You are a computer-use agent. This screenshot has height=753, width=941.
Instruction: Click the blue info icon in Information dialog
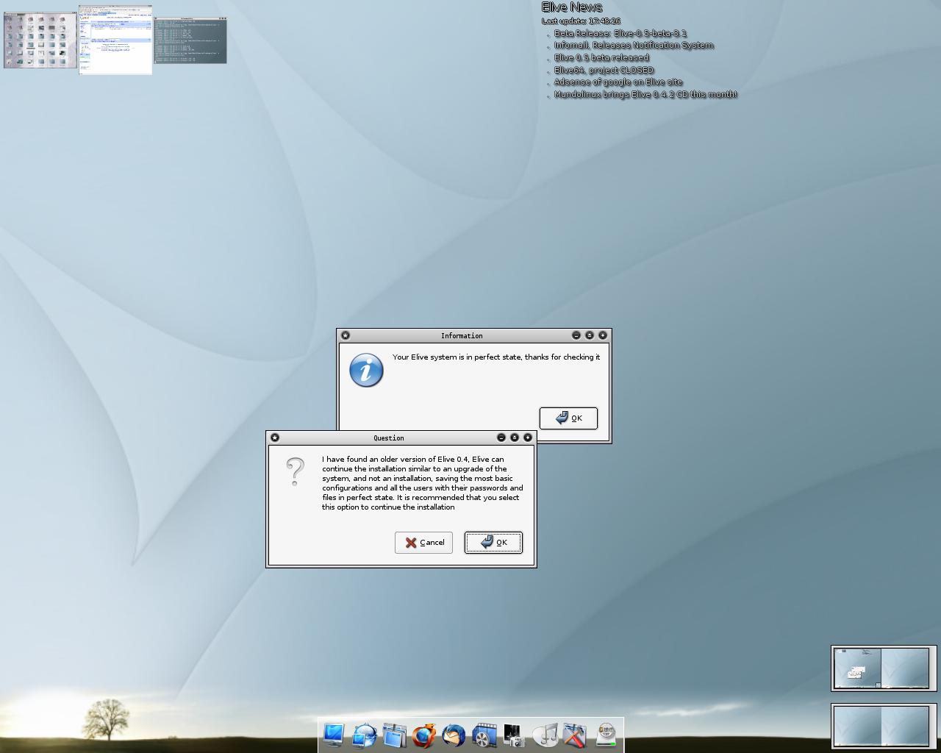[366, 370]
